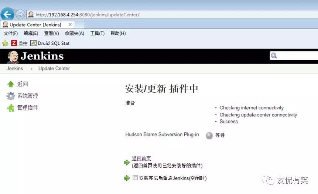Click the Checking internet connectivity text

[x=252, y=108]
